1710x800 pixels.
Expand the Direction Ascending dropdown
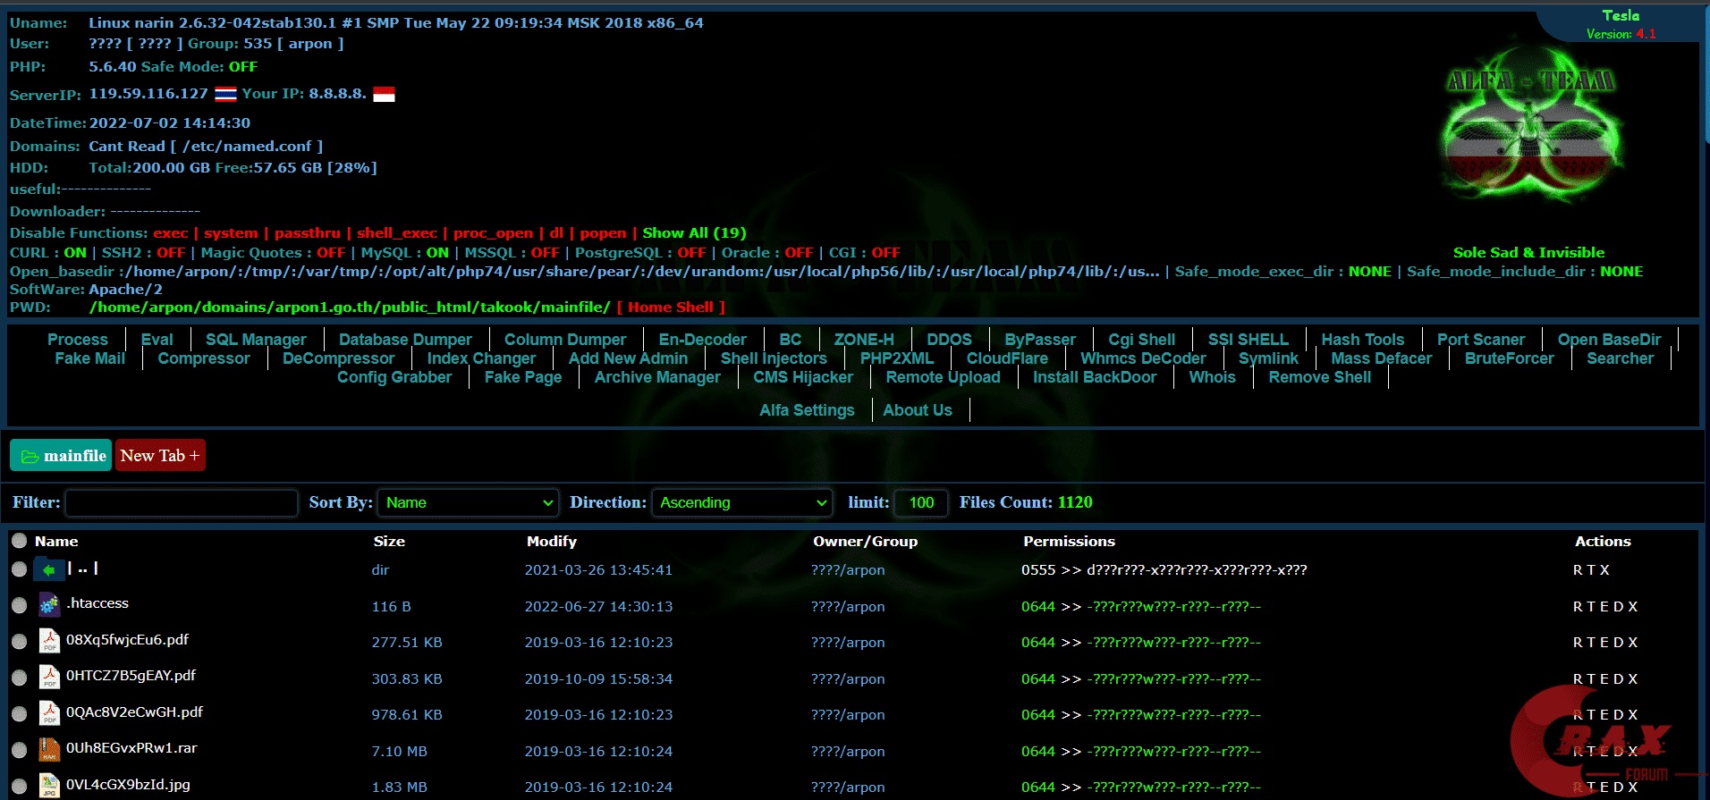(x=741, y=502)
